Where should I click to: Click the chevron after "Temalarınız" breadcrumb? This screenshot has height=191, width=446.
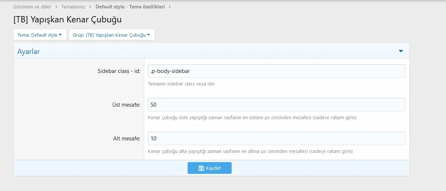click(x=90, y=7)
